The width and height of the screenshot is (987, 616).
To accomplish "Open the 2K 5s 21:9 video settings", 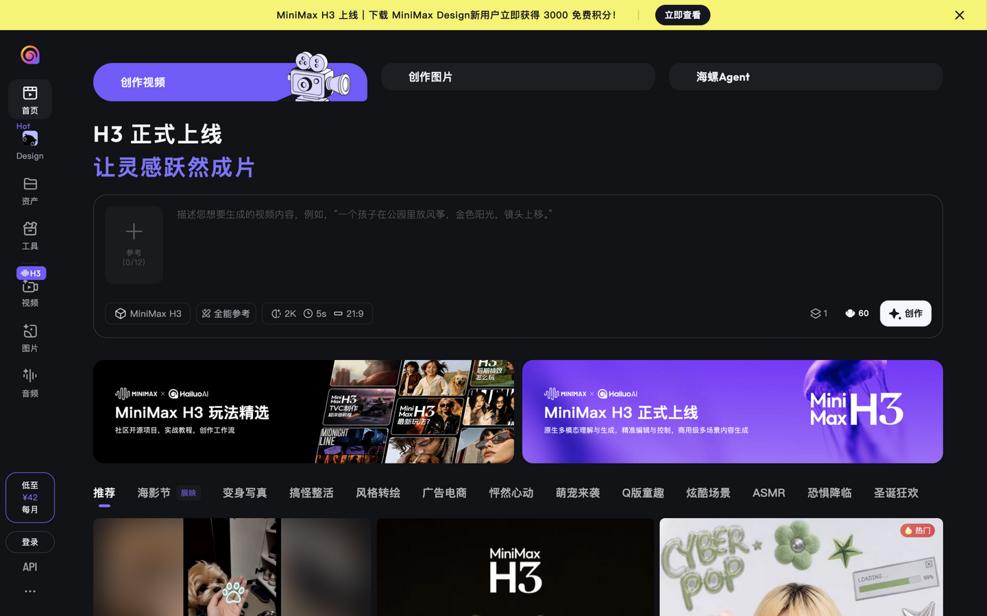I will pyautogui.click(x=317, y=313).
